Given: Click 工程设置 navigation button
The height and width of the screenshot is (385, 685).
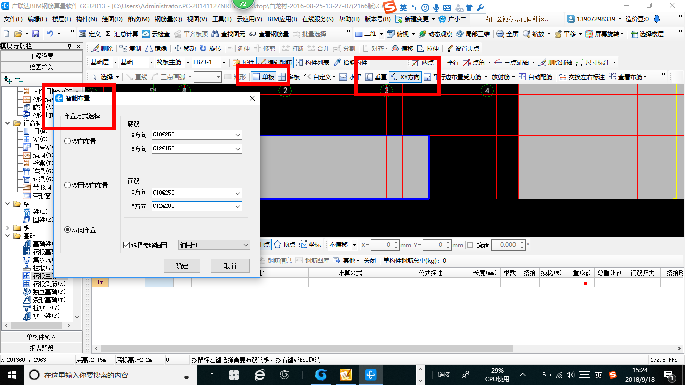Looking at the screenshot, I should pyautogui.click(x=41, y=56).
